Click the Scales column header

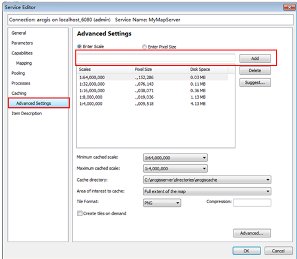105,70
